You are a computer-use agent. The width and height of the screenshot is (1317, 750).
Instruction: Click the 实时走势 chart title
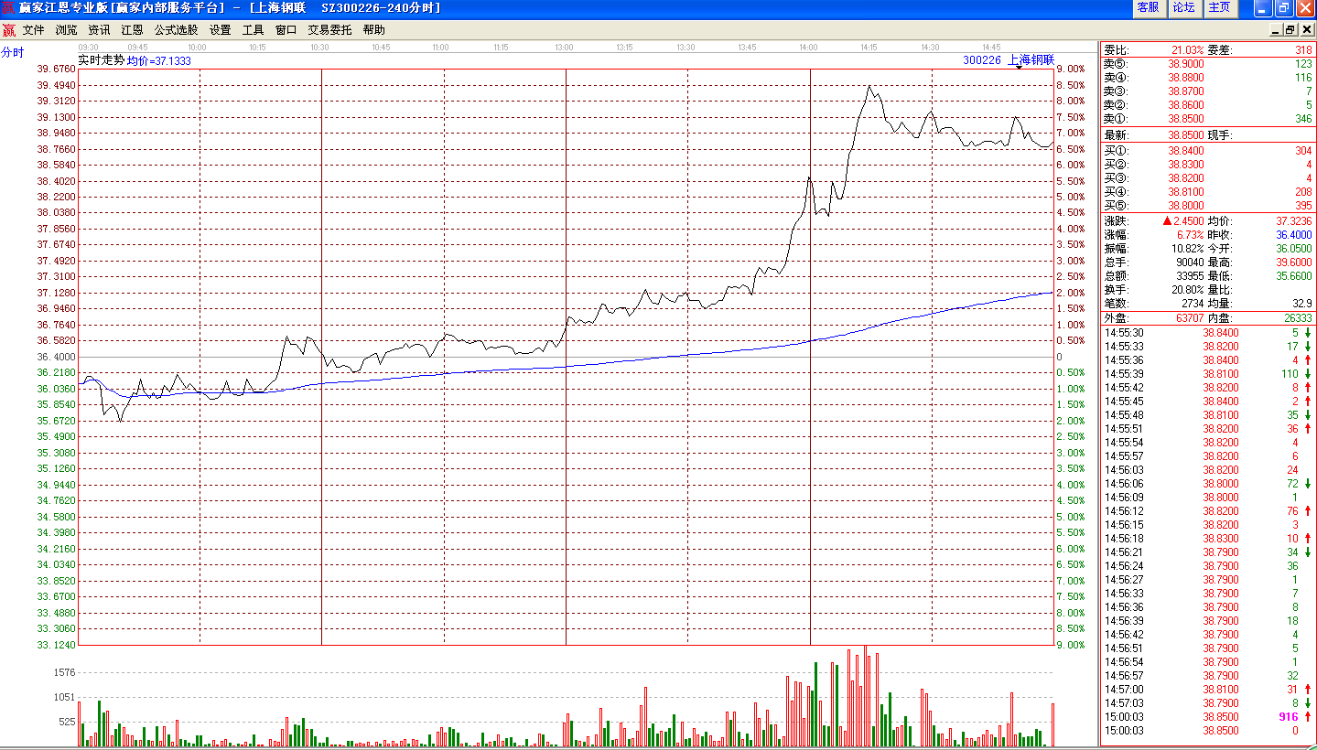coord(101,59)
